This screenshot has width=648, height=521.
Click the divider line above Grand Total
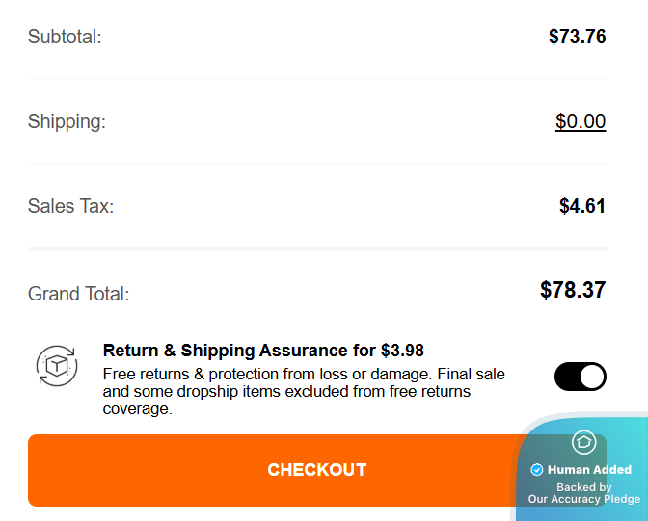pyautogui.click(x=316, y=249)
